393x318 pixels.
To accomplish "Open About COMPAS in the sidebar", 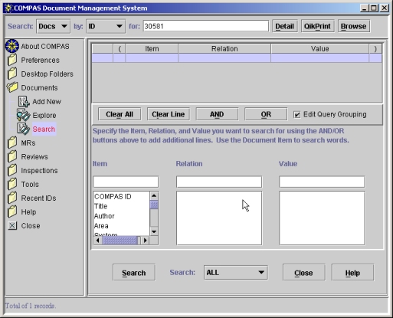I will [45, 47].
